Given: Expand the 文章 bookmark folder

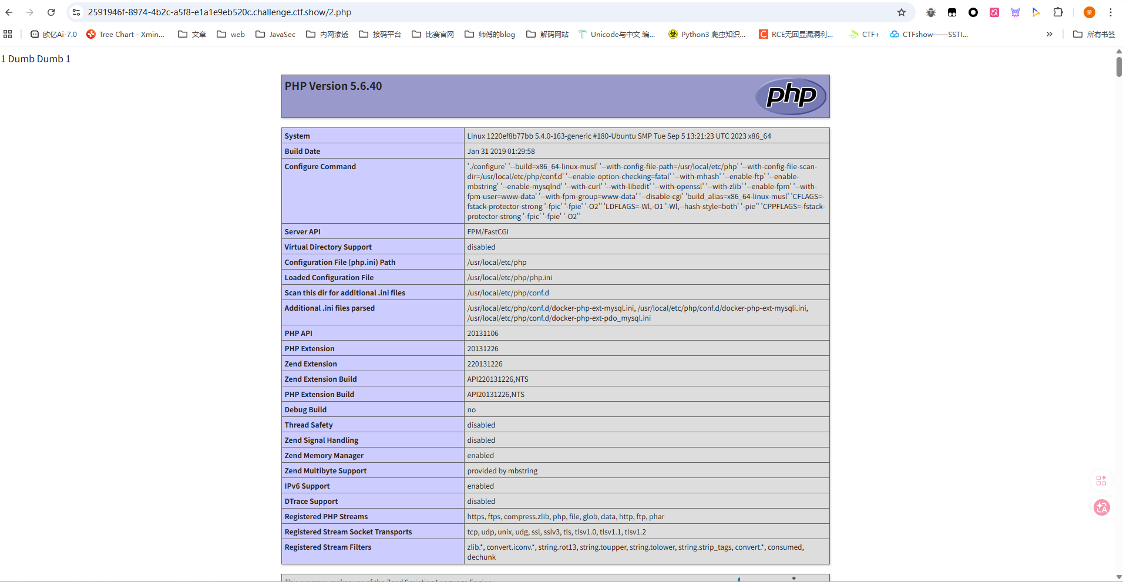Looking at the screenshot, I should point(192,34).
